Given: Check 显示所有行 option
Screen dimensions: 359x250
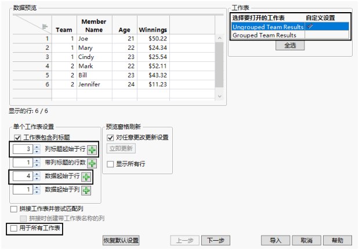Looking at the screenshot, I should pos(110,164).
